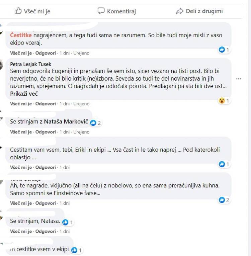Viewport: 251px width, 256px height.
Task: Click the "1 dni" timestamp under the "Cestitam vam vsem" comment
Action: click(x=65, y=167)
